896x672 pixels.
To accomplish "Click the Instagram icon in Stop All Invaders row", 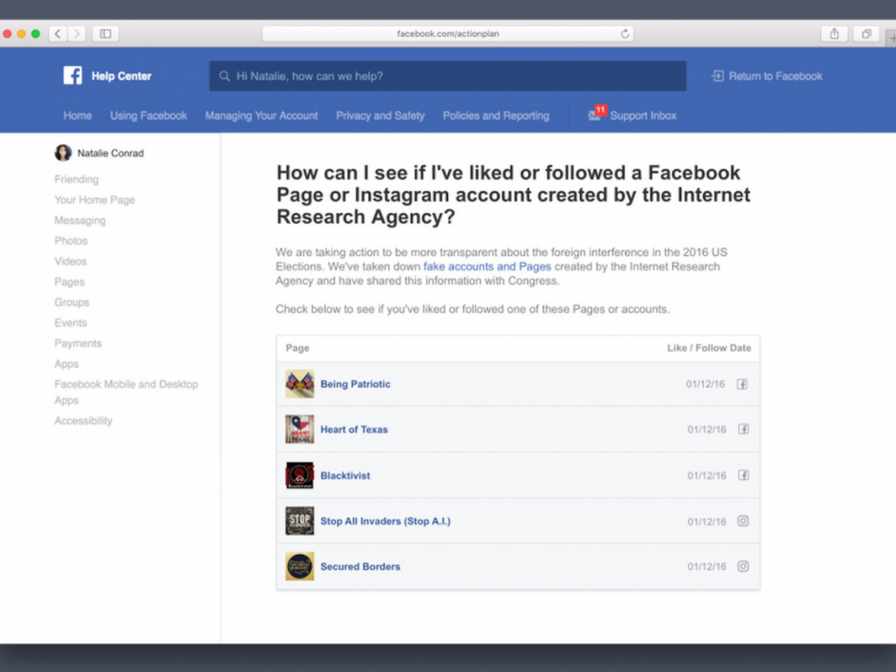I will point(743,521).
